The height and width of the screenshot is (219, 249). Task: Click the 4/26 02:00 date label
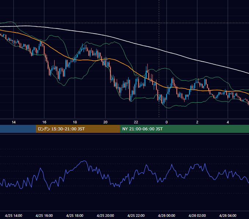coord(197,215)
